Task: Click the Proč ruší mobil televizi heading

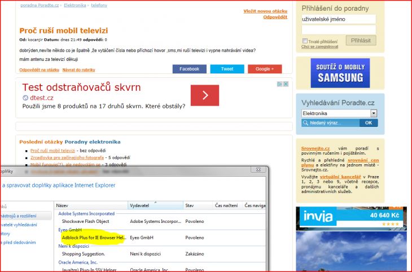Action: tap(64, 30)
